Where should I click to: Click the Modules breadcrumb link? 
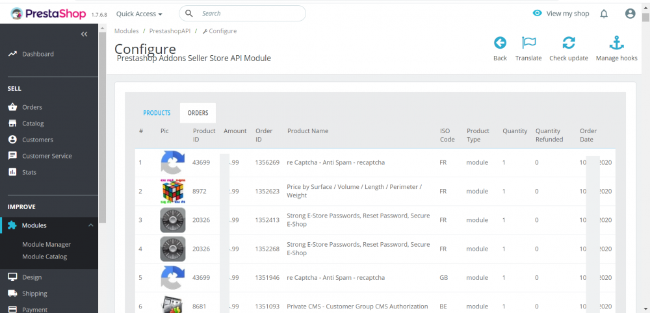126,31
